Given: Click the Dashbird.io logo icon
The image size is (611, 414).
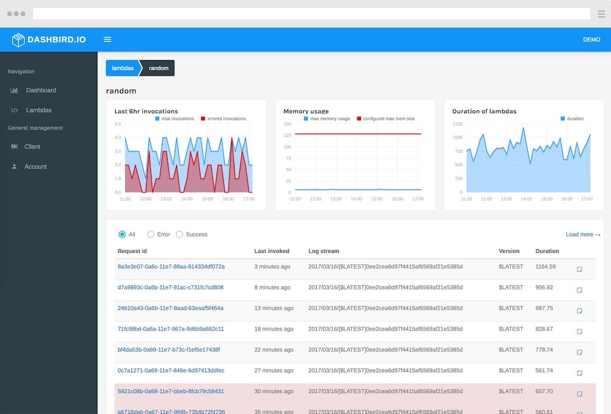Looking at the screenshot, I should [18, 40].
